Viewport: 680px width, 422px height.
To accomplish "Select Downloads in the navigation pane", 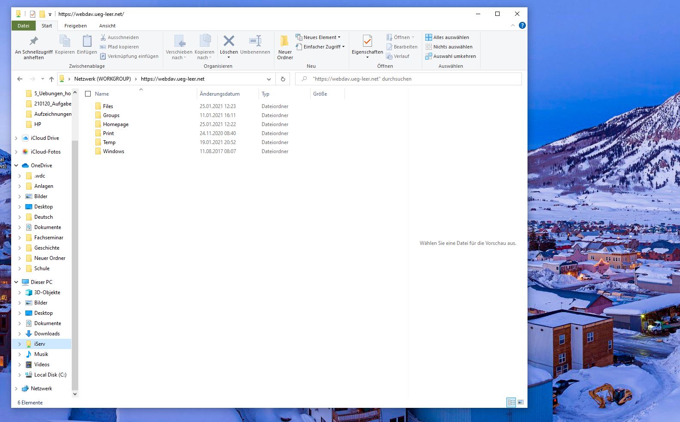I will 47,334.
